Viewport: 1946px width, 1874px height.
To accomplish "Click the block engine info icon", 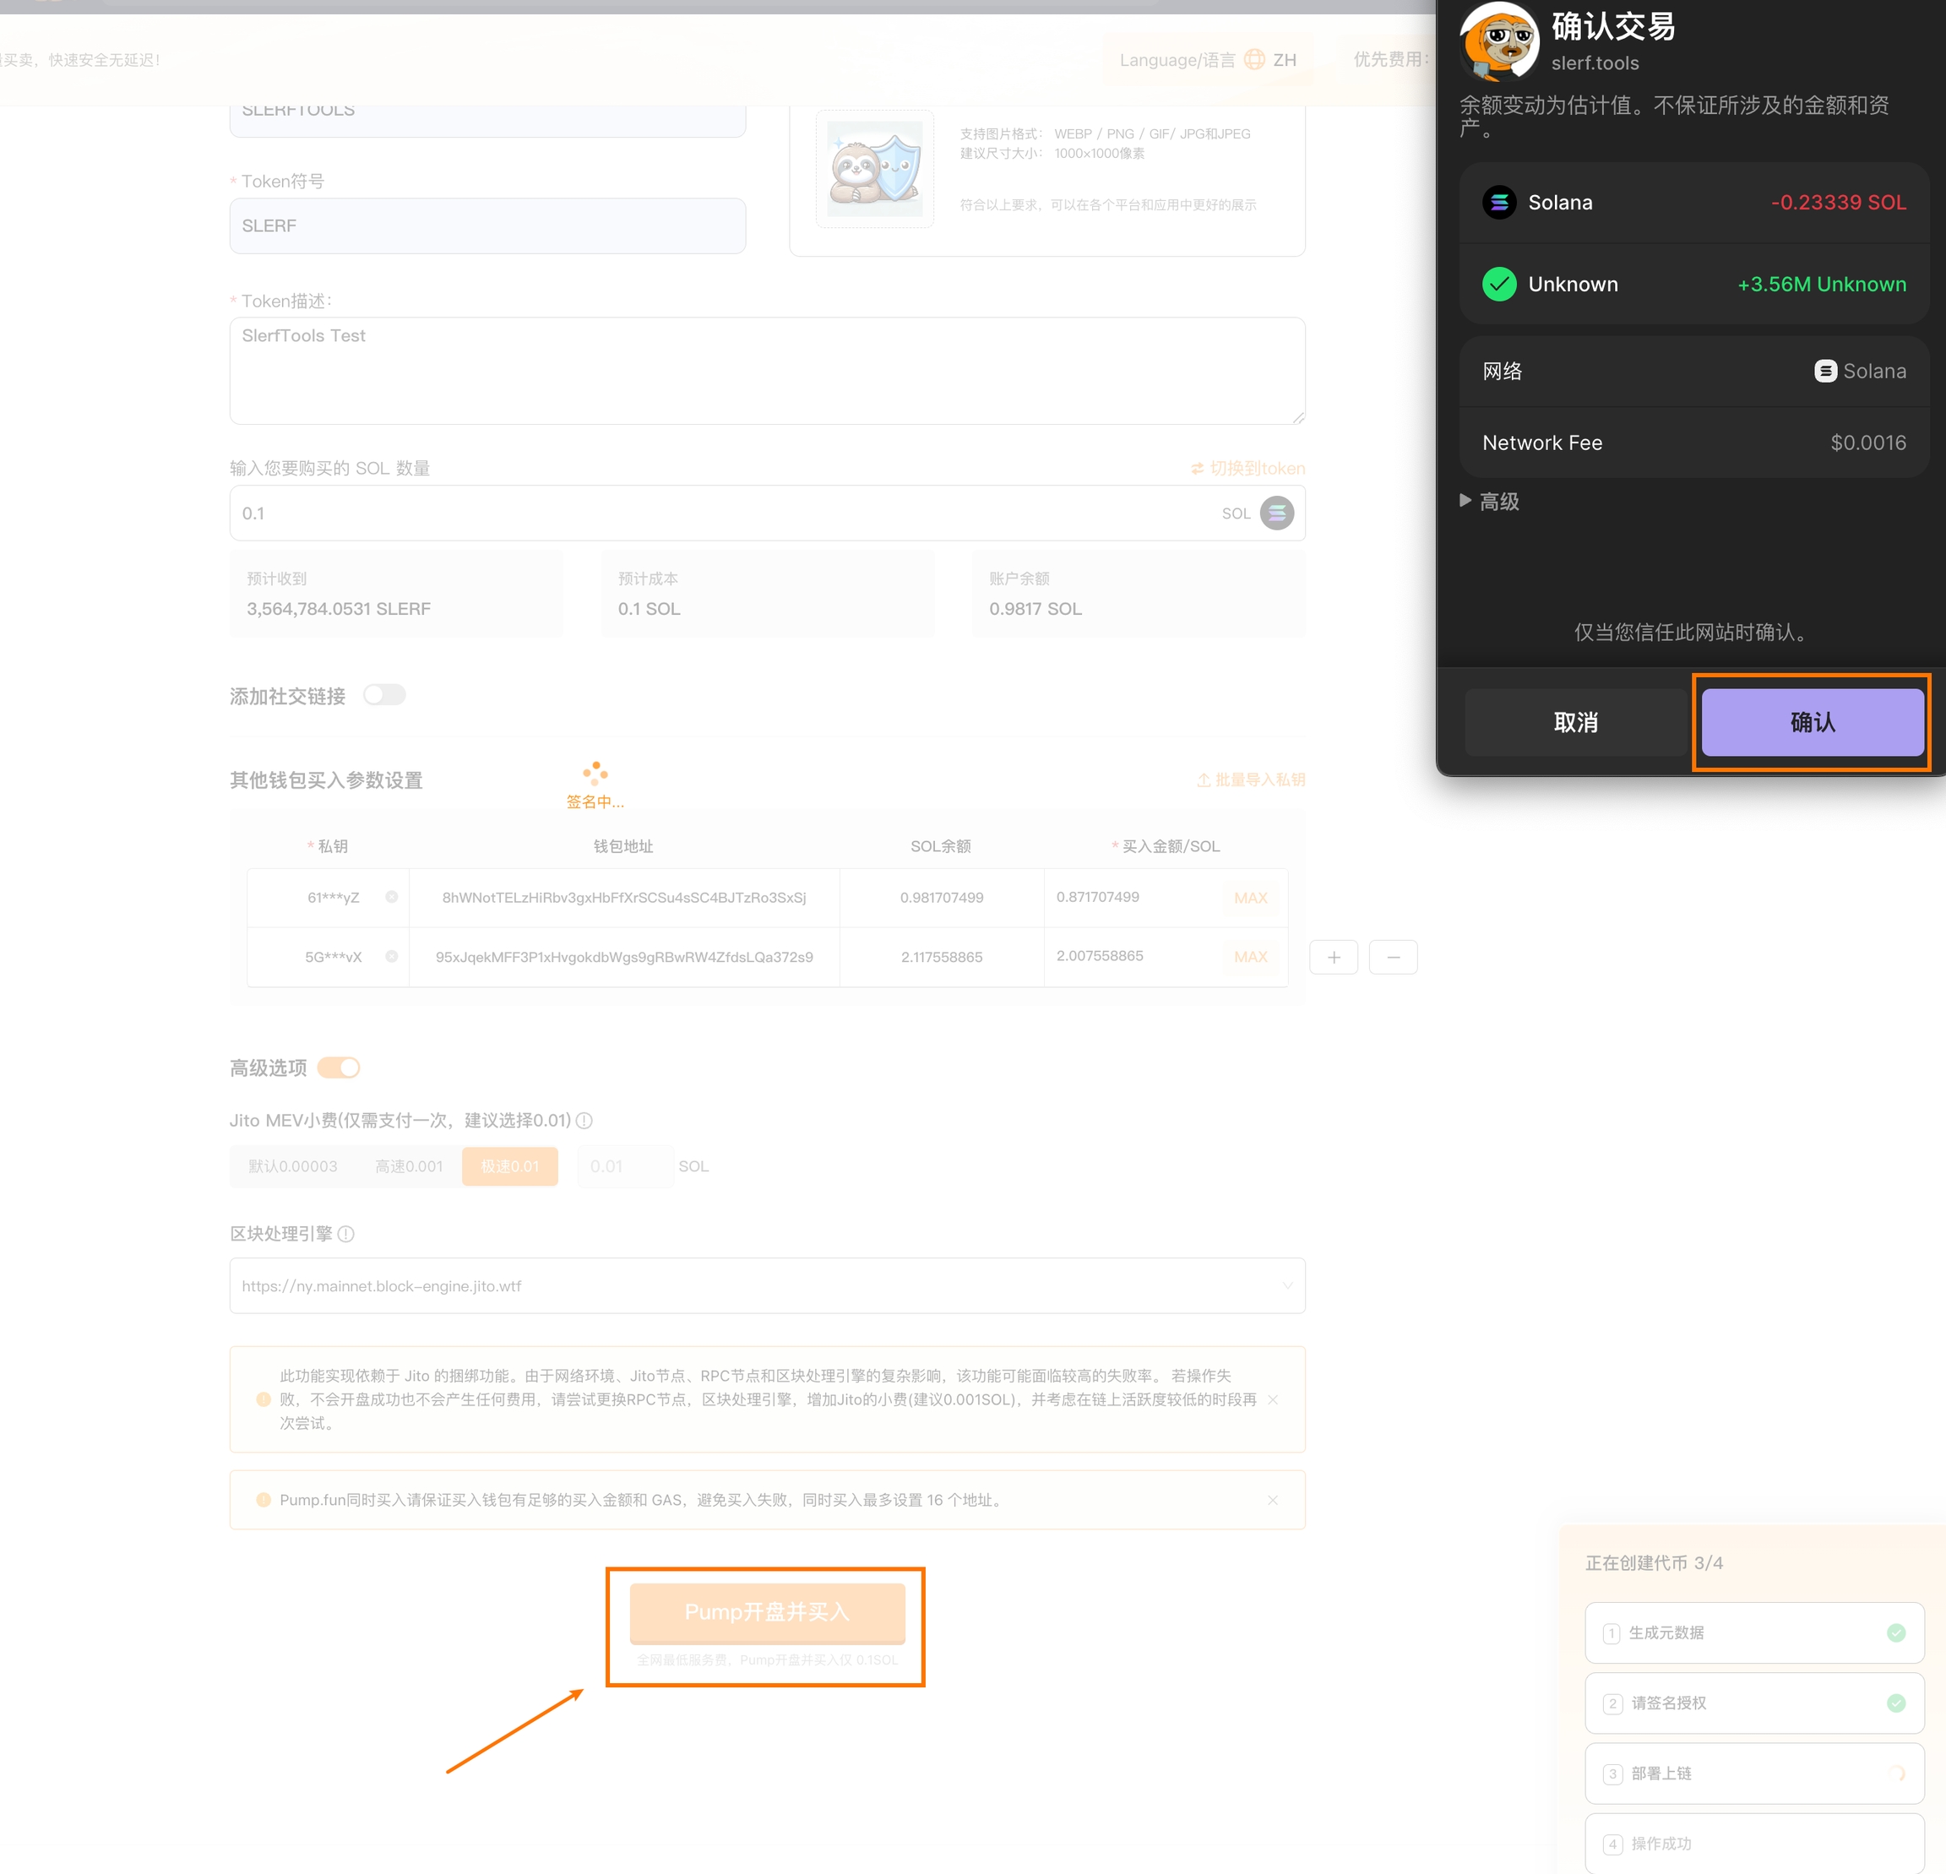I will 345,1234.
